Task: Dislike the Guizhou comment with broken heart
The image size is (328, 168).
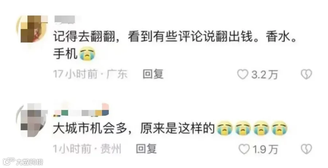Action: click(x=306, y=149)
